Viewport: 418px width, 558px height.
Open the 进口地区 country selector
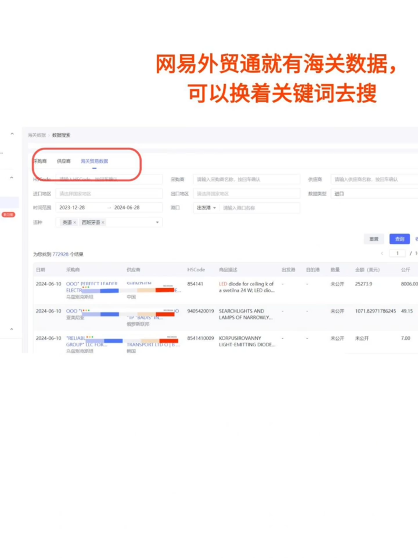click(x=109, y=194)
